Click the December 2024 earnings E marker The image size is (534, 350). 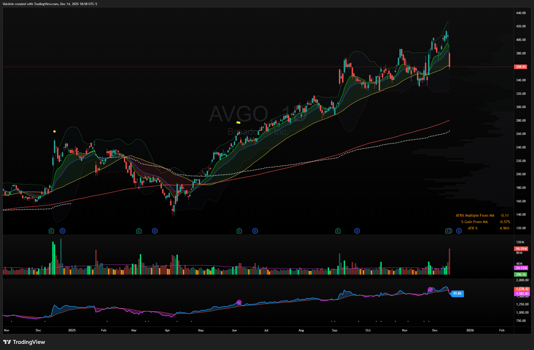[x=51, y=231]
